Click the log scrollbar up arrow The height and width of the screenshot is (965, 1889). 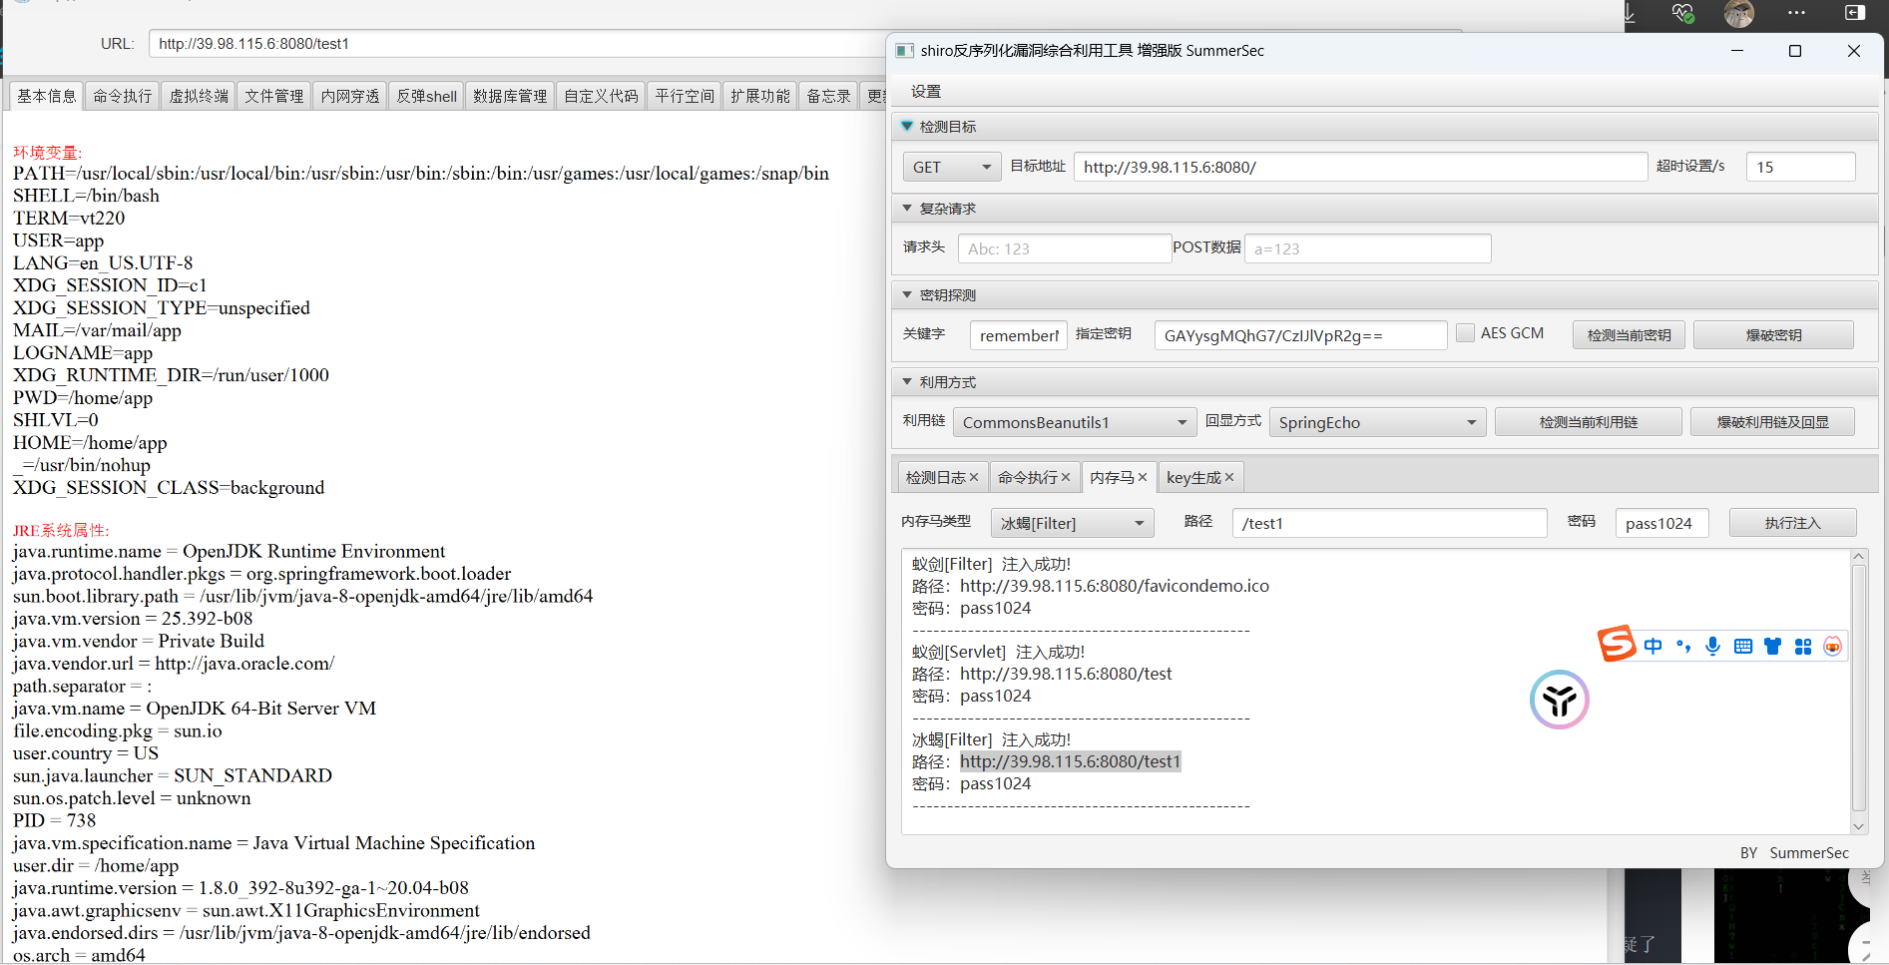[1858, 556]
